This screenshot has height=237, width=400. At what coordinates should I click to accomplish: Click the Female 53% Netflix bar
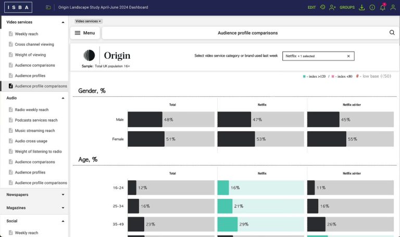point(236,139)
